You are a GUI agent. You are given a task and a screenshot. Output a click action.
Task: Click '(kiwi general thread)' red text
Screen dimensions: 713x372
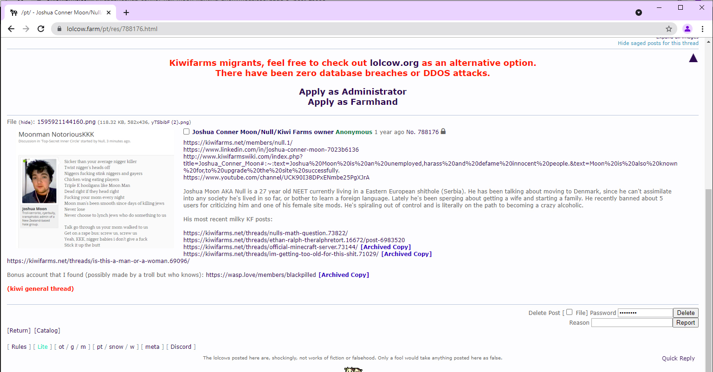tap(40, 289)
